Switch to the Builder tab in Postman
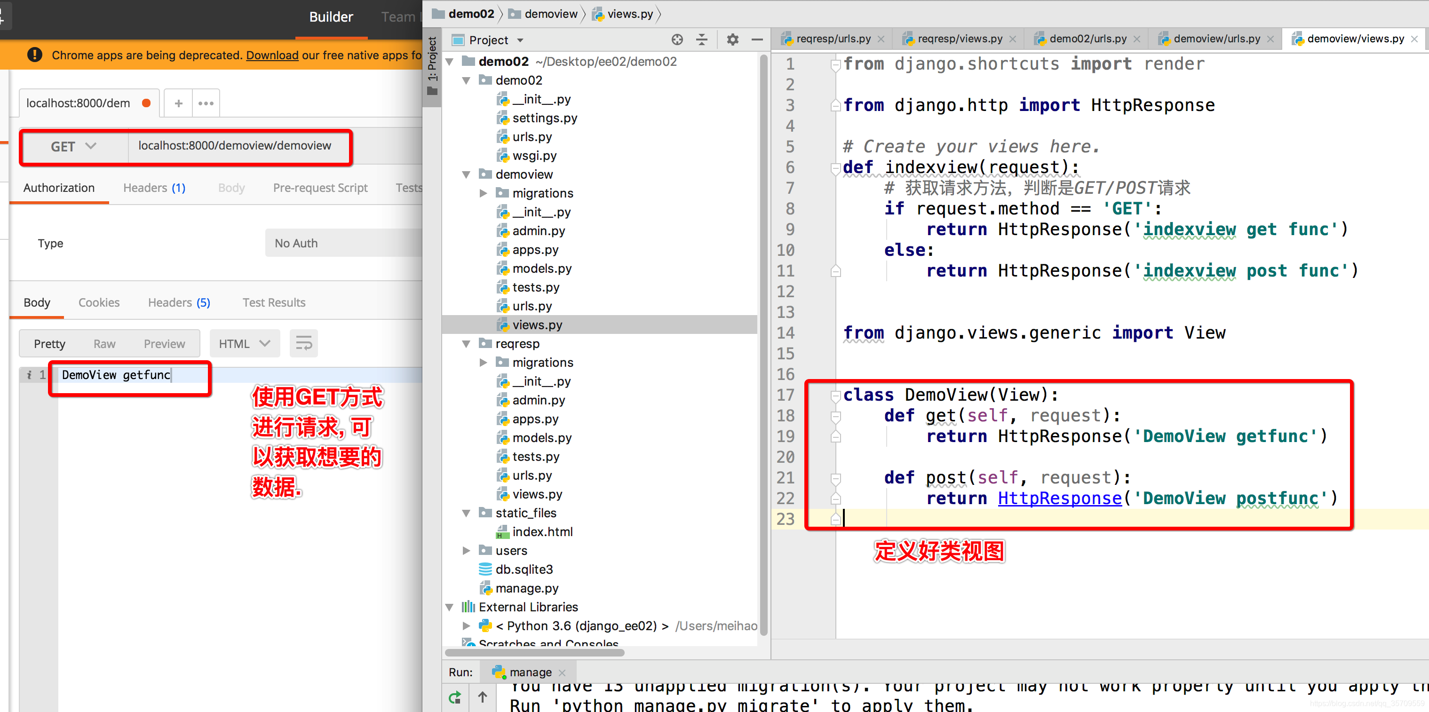The image size is (1429, 712). click(331, 17)
